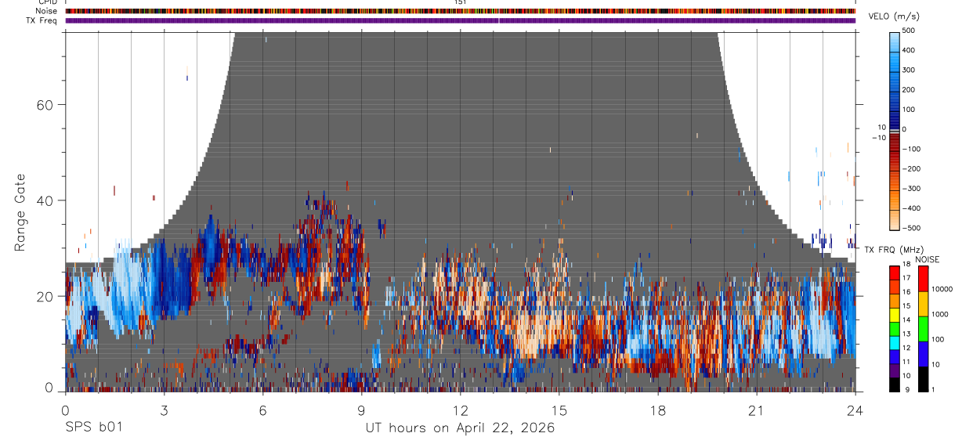The image size is (962, 444).
Task: Select the 'VELO (m/s)' legend title
Action: click(x=893, y=16)
